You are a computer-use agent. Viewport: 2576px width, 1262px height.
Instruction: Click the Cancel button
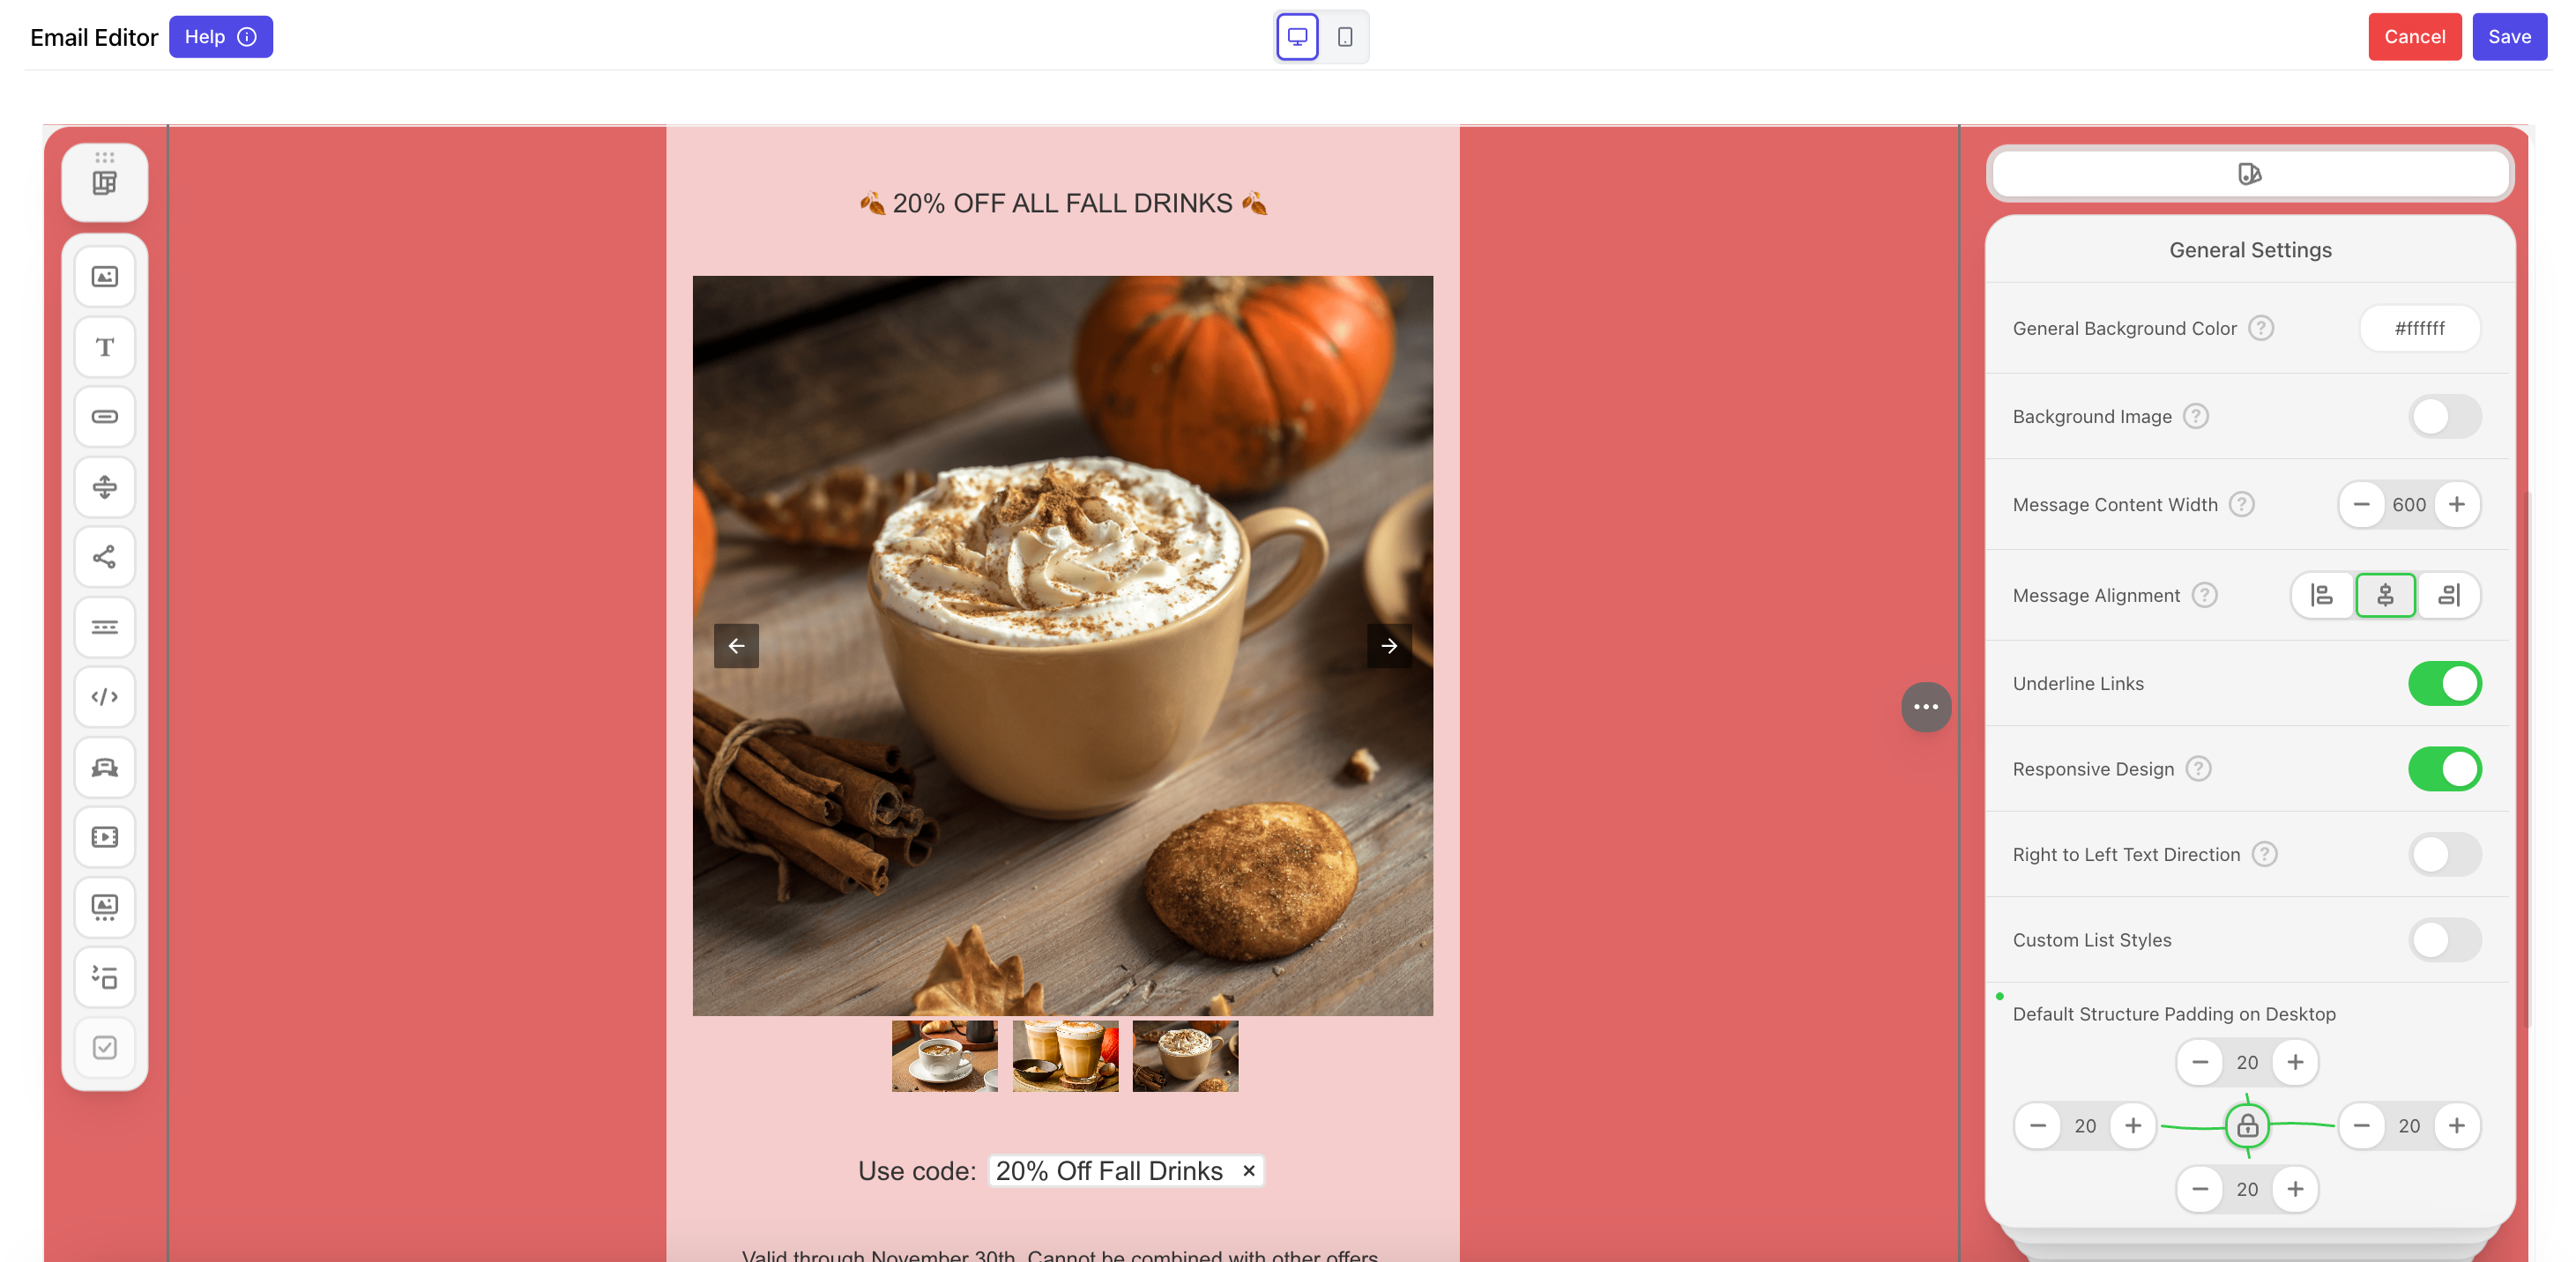2414,37
